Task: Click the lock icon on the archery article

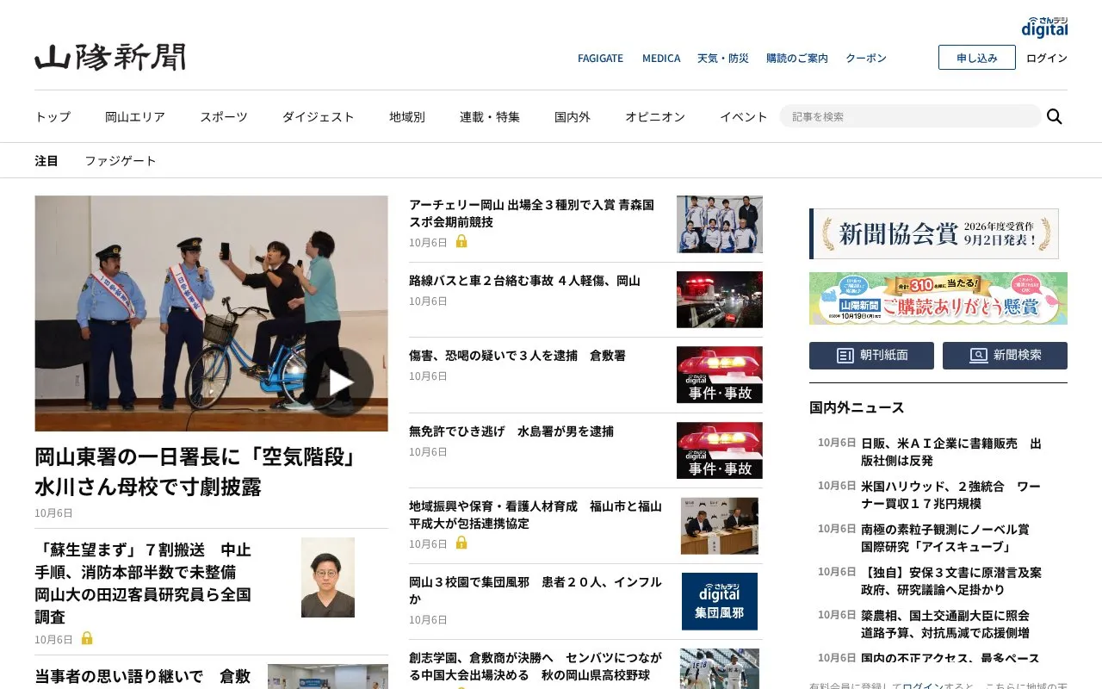Action: pos(461,242)
